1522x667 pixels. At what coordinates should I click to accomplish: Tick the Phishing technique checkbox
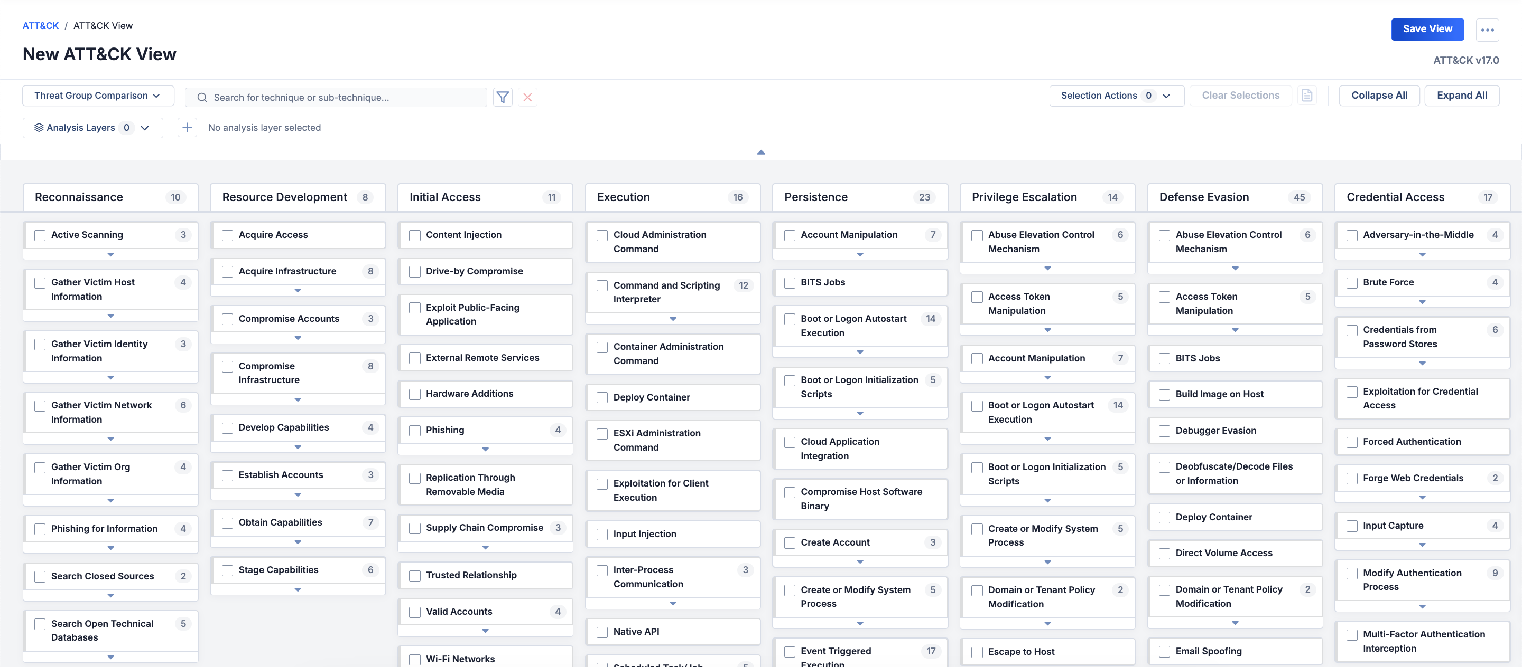(415, 431)
